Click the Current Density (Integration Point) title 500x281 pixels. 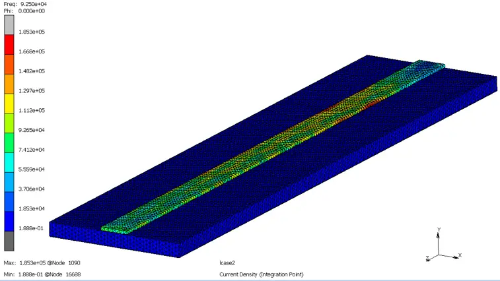pyautogui.click(x=261, y=274)
